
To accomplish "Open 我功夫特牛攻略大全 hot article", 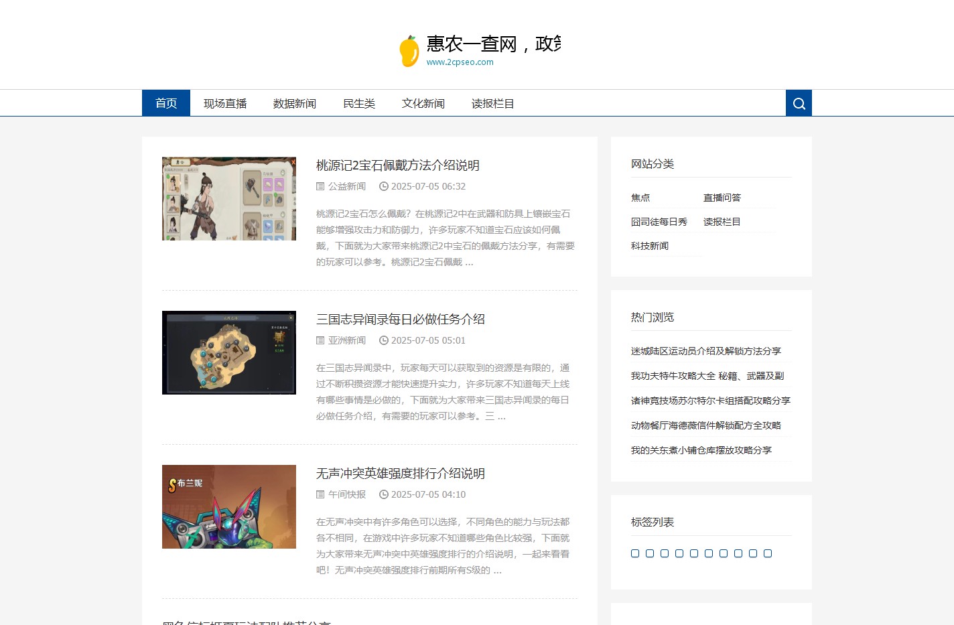I will [x=707, y=376].
